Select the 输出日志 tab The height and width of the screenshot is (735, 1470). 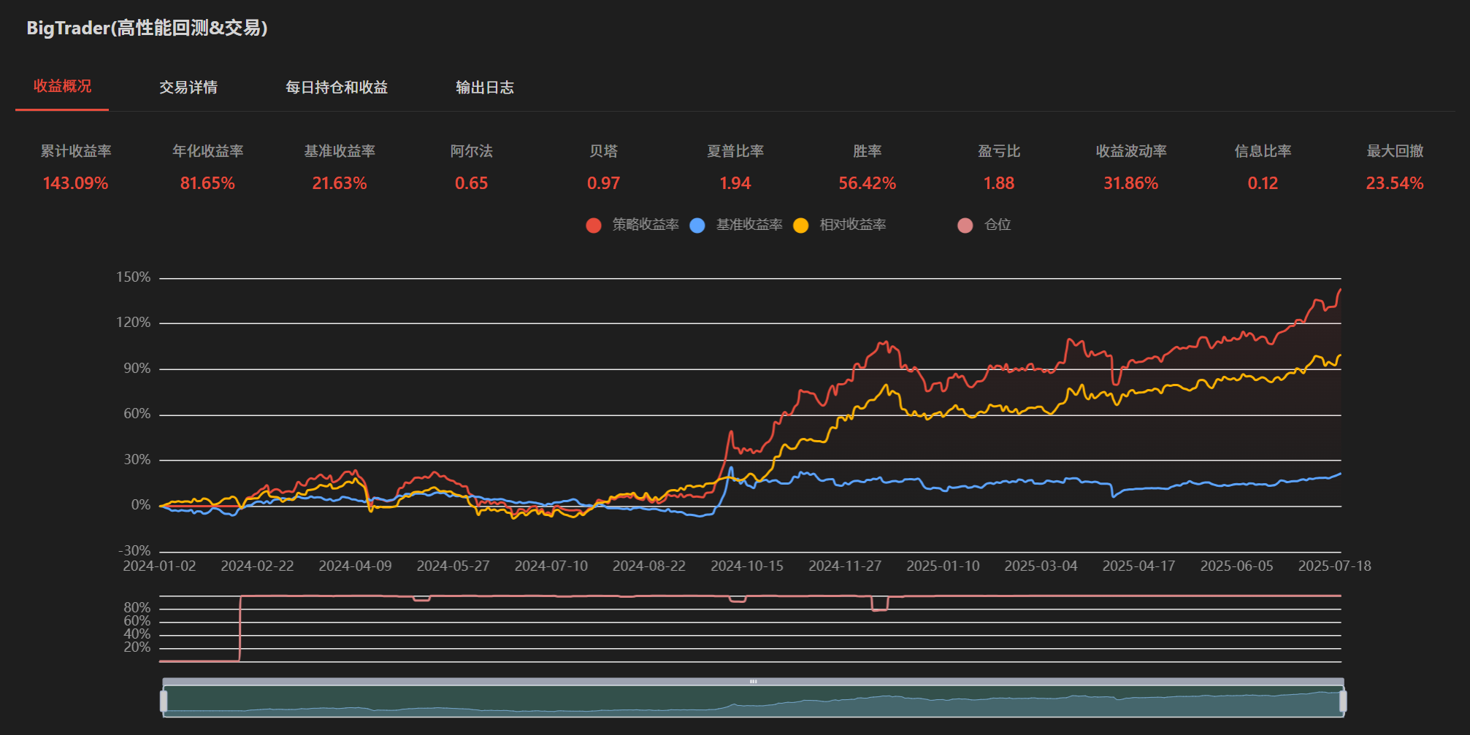[484, 88]
